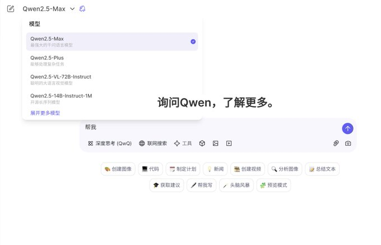Select the image generation icon in input bar
Viewport: 381px width, 245px height.
[216, 144]
